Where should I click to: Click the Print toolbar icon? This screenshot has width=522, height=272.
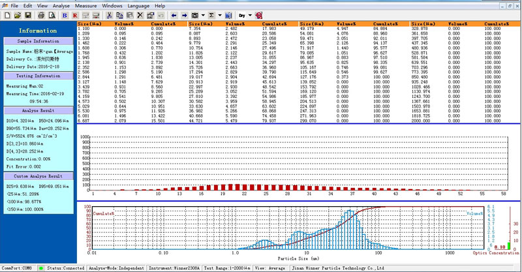tap(41, 14)
